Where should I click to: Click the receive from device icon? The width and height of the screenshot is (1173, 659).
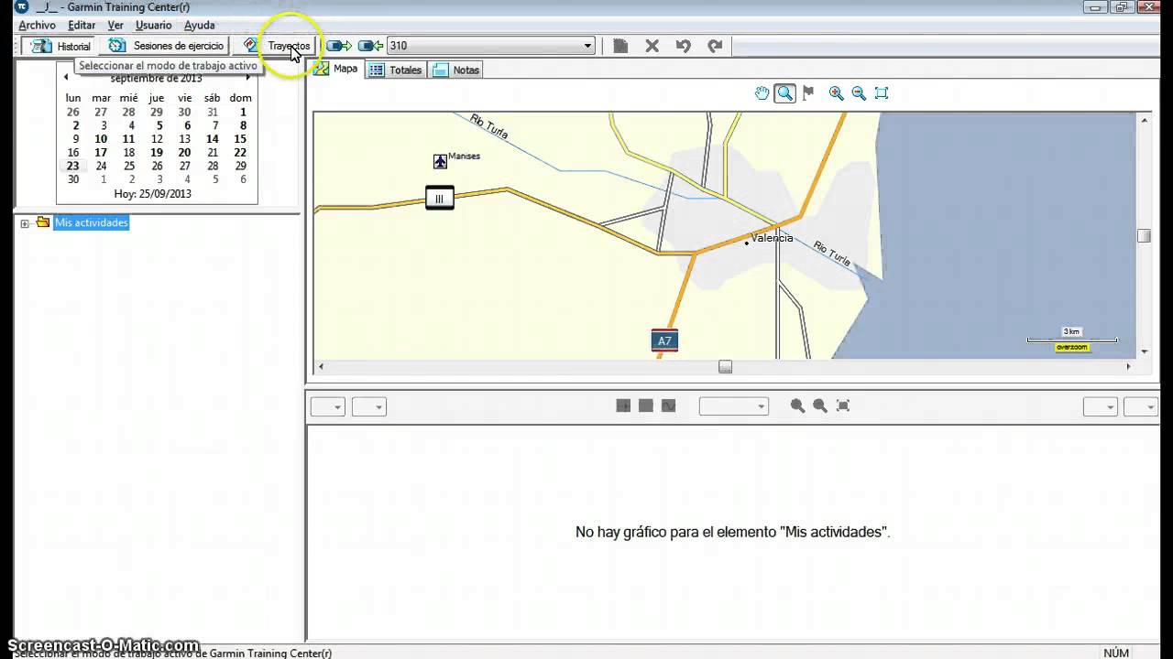(x=370, y=46)
